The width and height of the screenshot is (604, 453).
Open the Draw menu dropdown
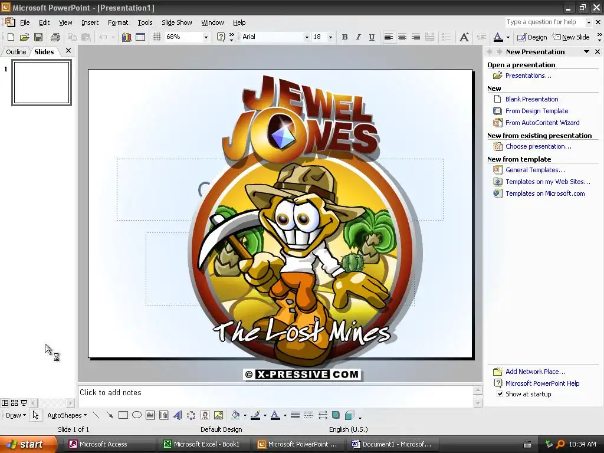[x=16, y=415]
